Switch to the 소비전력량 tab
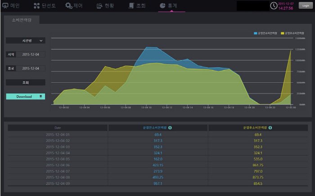Image resolution: width=315 pixels, height=196 pixels. (x=22, y=20)
